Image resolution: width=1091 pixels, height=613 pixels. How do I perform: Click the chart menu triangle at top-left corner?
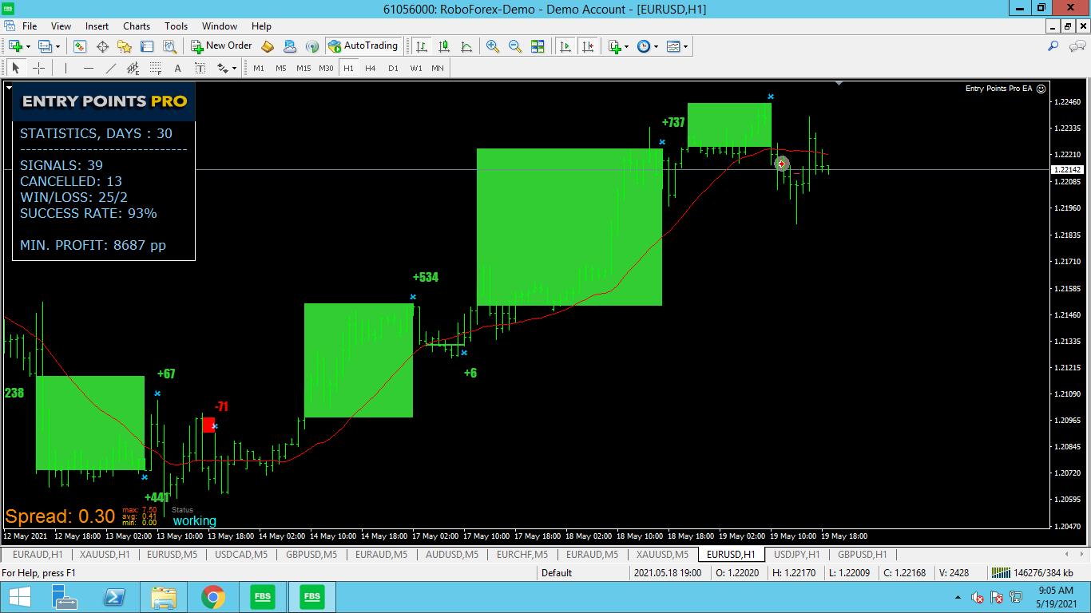click(9, 86)
